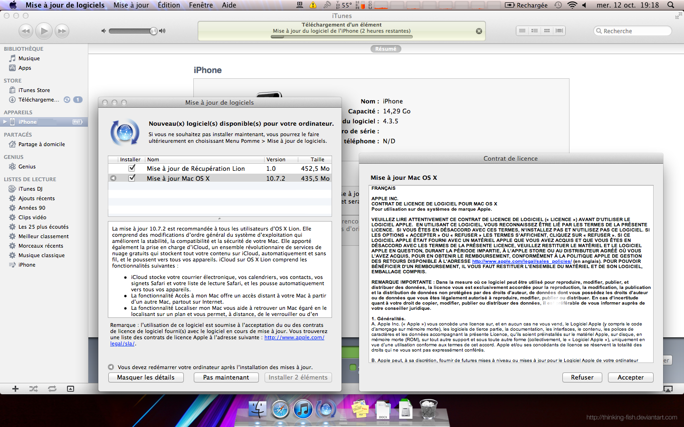The width and height of the screenshot is (684, 427).
Task: Switch iTunes to grid view
Action: click(547, 31)
